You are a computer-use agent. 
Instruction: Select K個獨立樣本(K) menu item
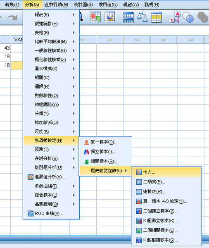pyautogui.click(x=166, y=221)
